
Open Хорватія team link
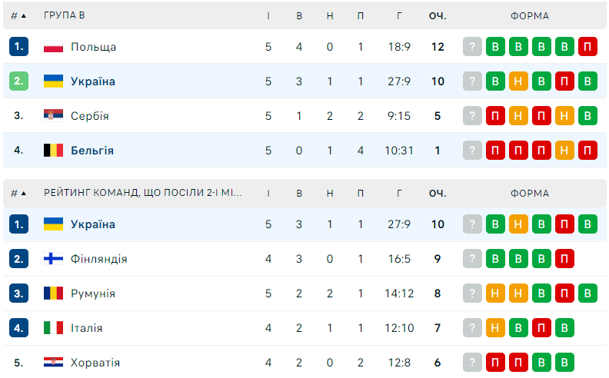[95, 363]
